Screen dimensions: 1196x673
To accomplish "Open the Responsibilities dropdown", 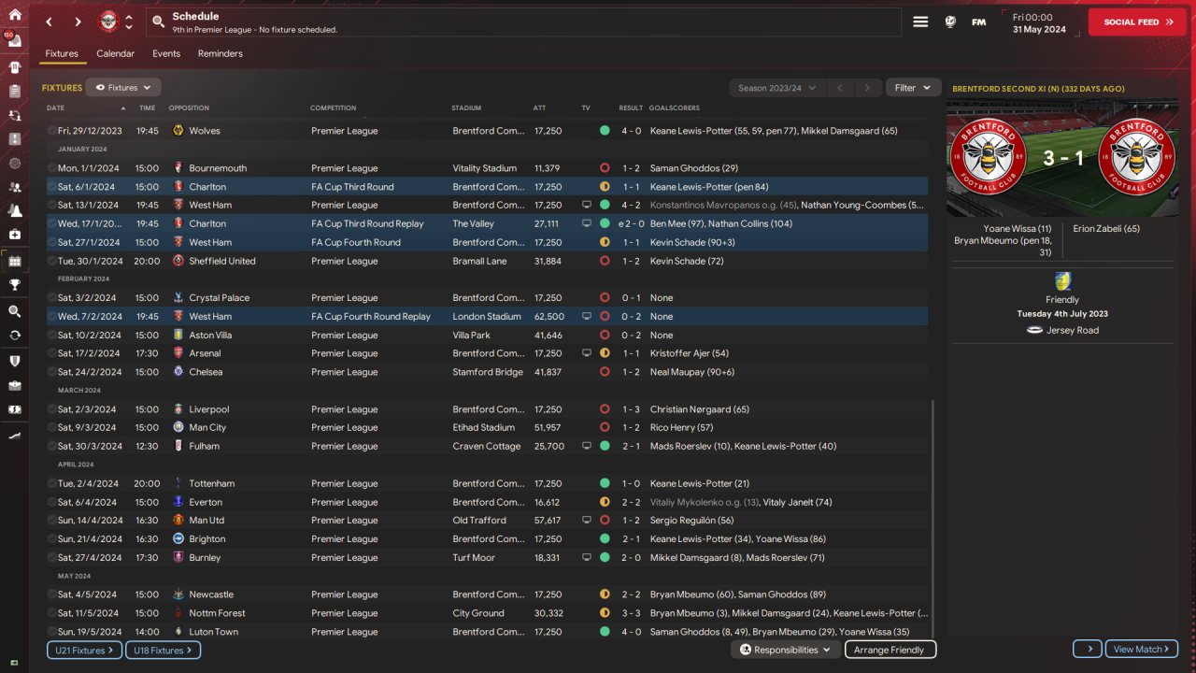I will pyautogui.click(x=785, y=650).
